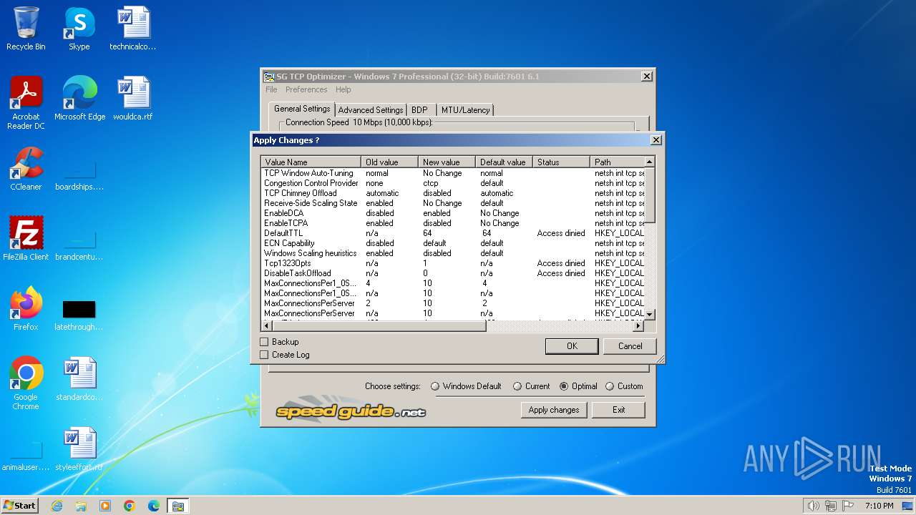Switch to the MTU/Latency tab
916x515 pixels.
pyautogui.click(x=466, y=110)
